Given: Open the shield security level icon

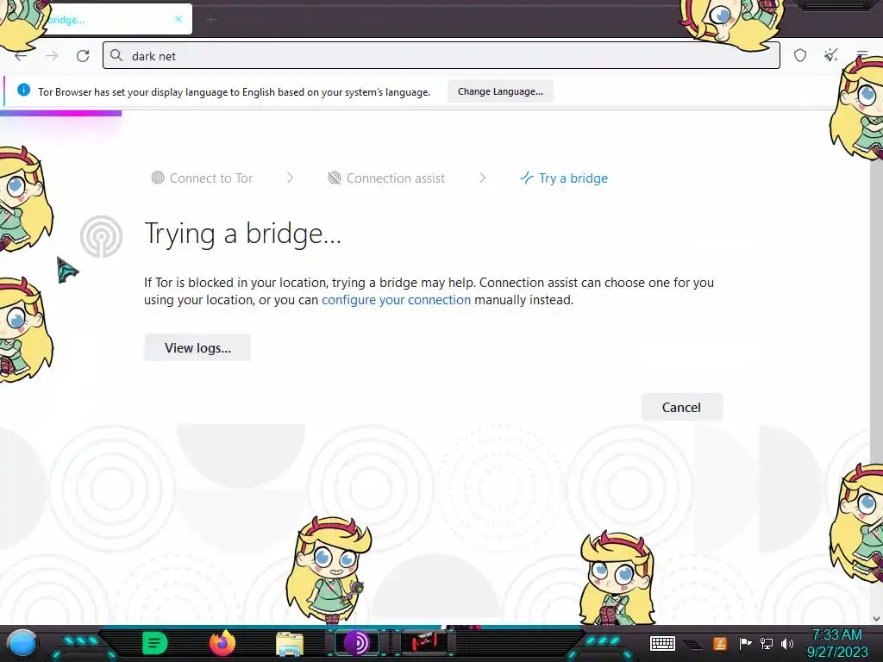Looking at the screenshot, I should tap(800, 55).
